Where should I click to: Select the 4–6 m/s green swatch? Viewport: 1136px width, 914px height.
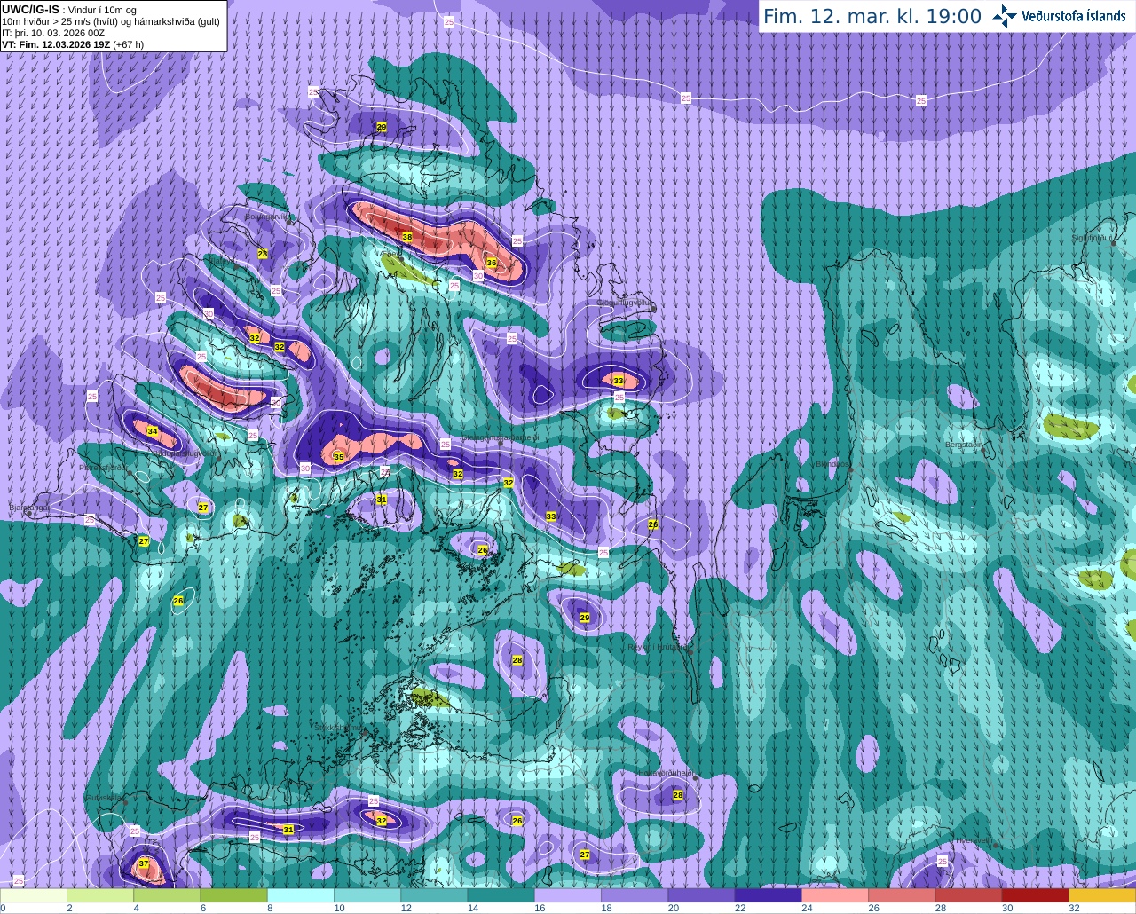click(x=167, y=895)
